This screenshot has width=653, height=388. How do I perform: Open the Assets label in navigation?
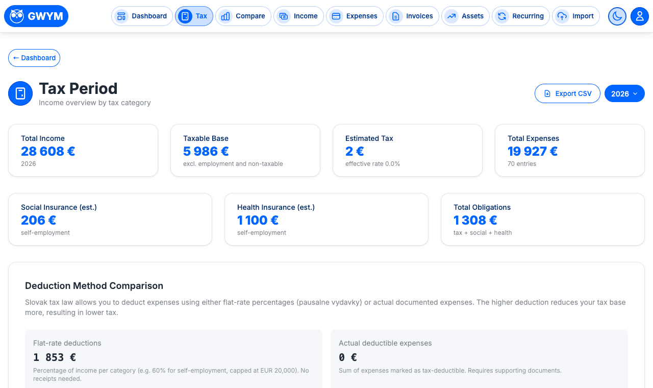tap(472, 16)
